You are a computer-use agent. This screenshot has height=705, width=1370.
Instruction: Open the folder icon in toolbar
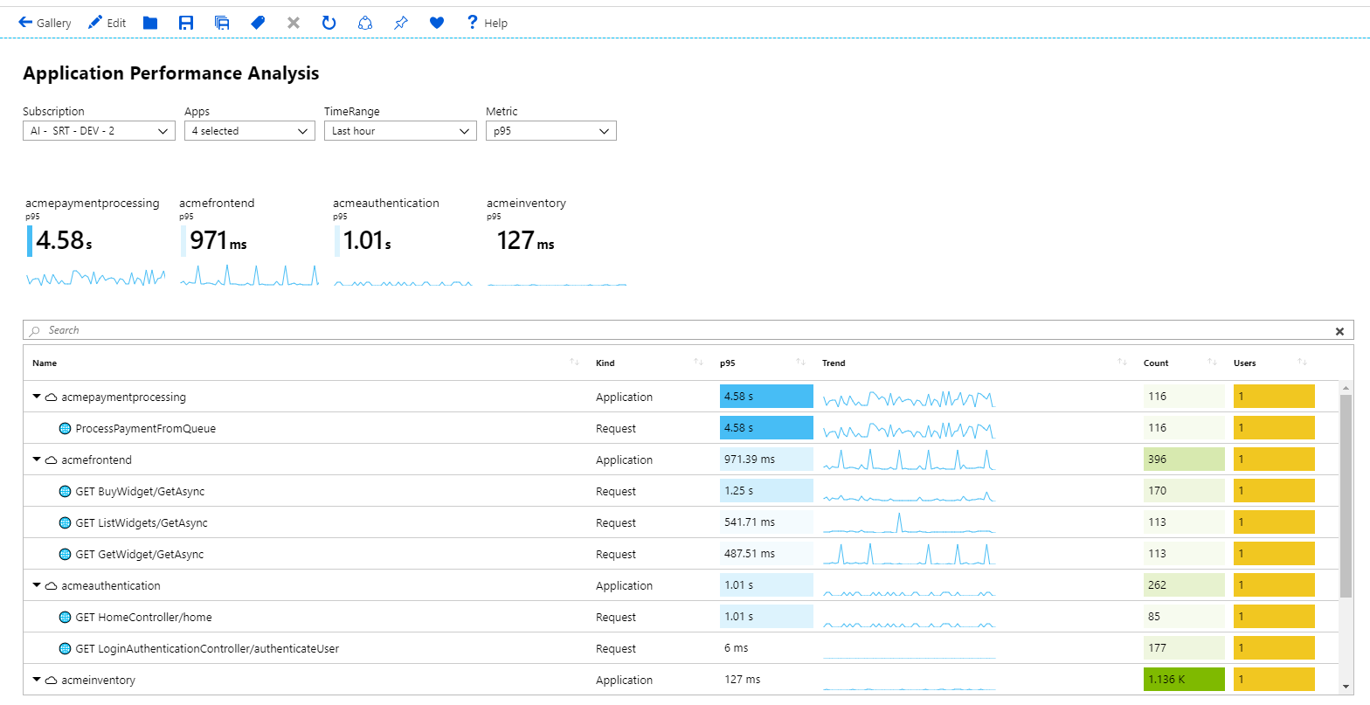150,23
